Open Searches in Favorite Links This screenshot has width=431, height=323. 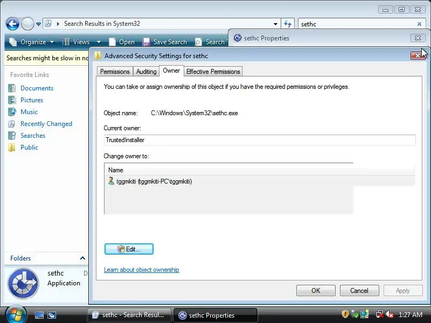coord(33,136)
